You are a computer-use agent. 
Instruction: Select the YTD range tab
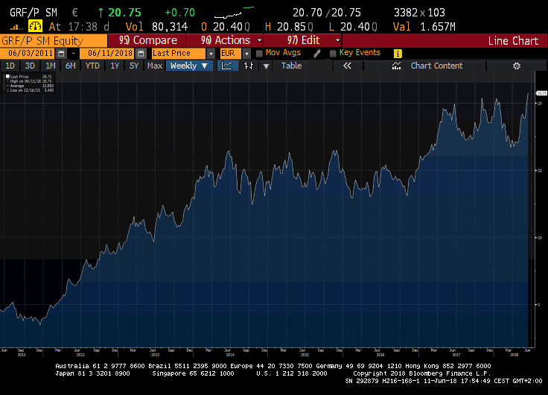click(x=92, y=66)
